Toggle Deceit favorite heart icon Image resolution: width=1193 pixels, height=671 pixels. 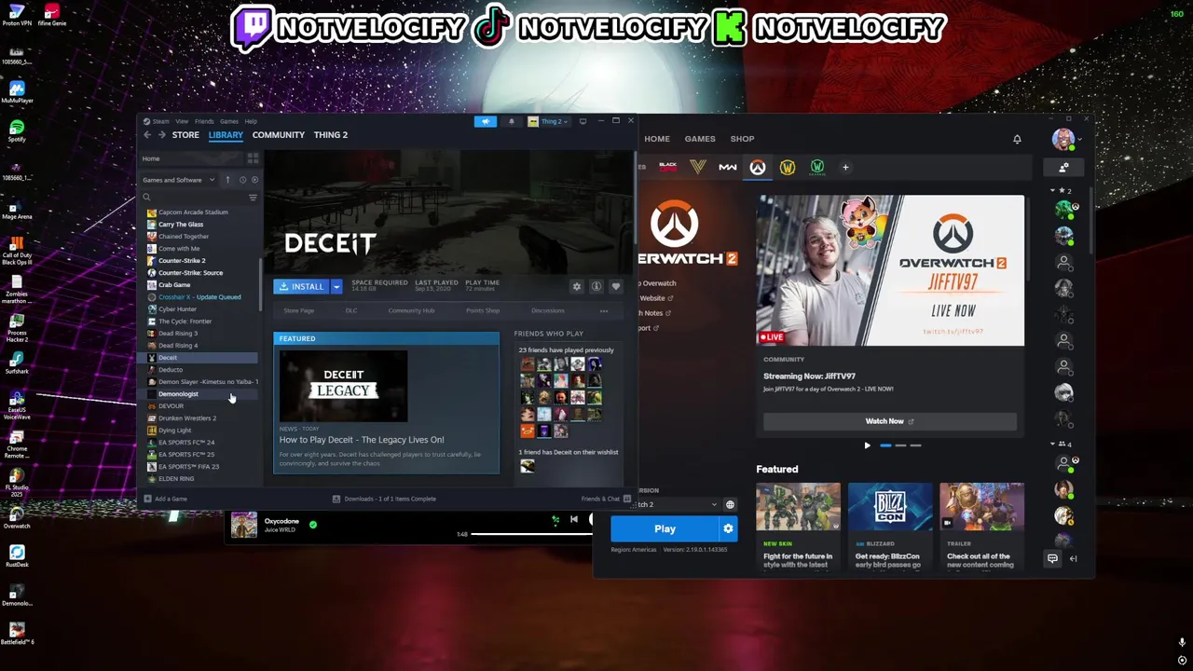point(615,287)
